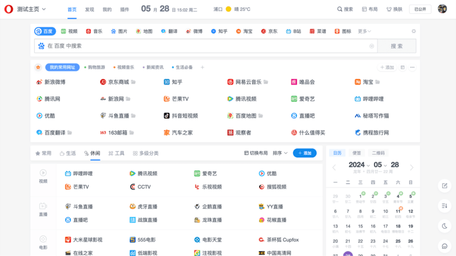The image size is (456, 256).
Task: Open the 换肤 skin option
Action: click(x=394, y=9)
